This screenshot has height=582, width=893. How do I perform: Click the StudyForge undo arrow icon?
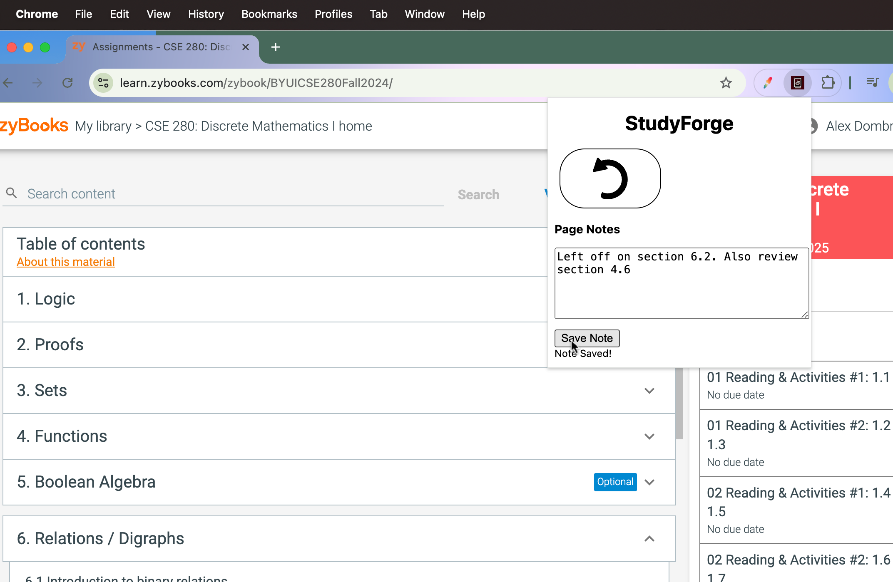point(609,178)
